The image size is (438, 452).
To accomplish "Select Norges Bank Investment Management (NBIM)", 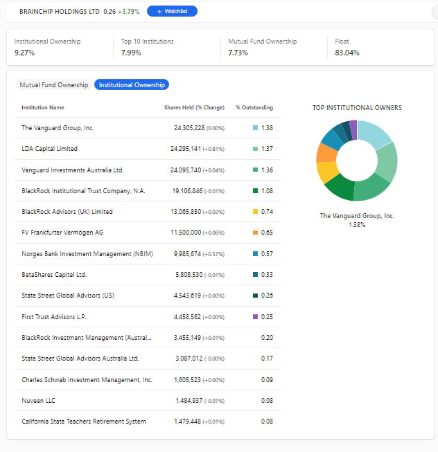I will (x=87, y=253).
